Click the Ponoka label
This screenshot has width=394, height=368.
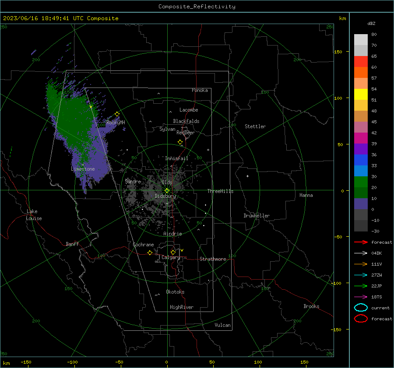point(200,90)
